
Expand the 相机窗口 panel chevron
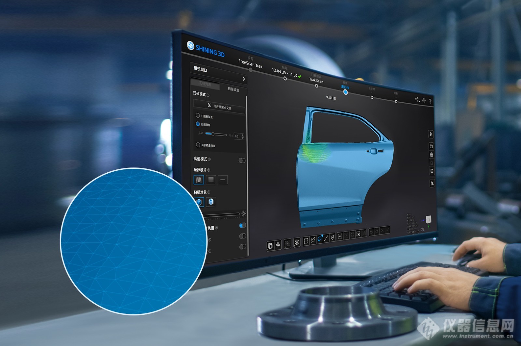point(244,79)
